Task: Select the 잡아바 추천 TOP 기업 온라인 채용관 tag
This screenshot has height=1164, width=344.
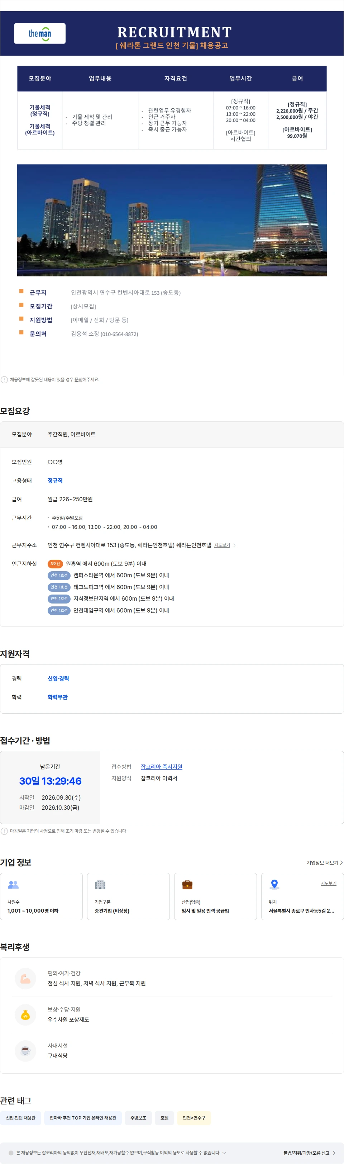Action: pyautogui.click(x=83, y=1118)
